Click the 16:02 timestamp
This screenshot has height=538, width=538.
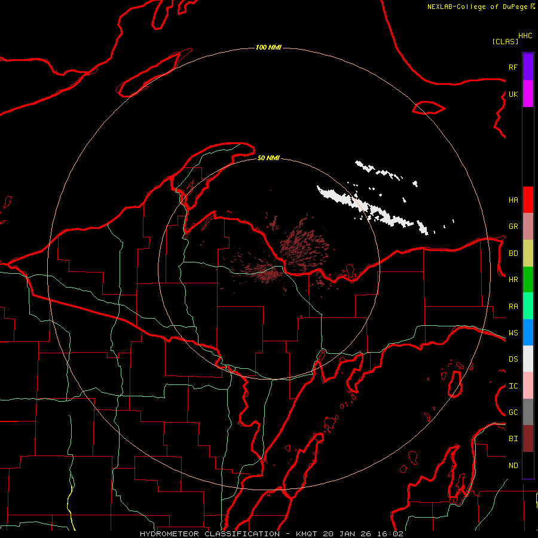(x=390, y=534)
